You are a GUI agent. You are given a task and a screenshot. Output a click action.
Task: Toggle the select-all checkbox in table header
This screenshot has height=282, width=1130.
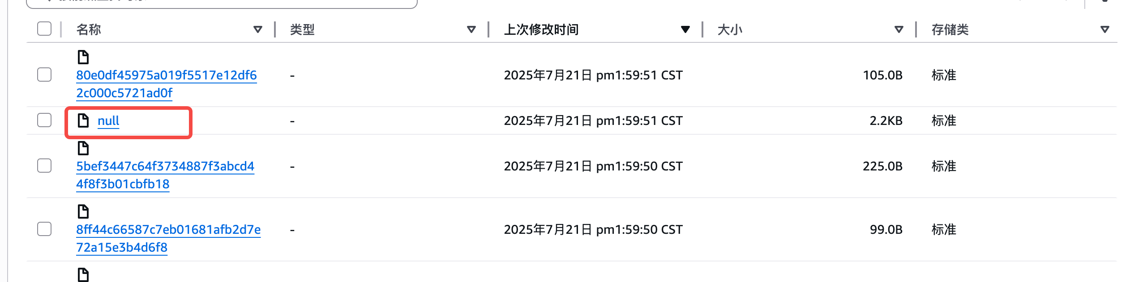44,29
